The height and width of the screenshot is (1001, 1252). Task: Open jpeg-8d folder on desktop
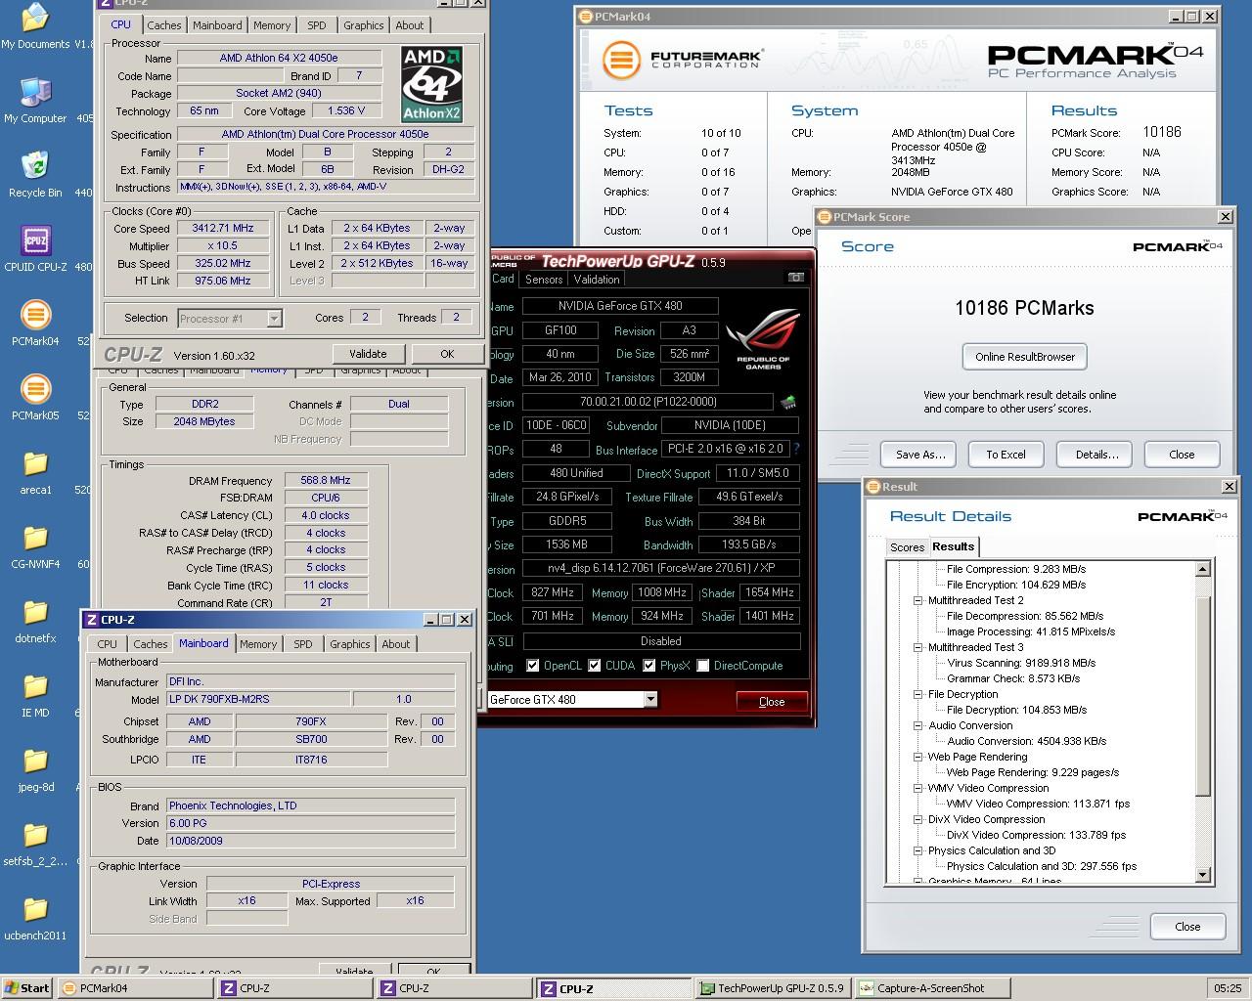(x=35, y=769)
